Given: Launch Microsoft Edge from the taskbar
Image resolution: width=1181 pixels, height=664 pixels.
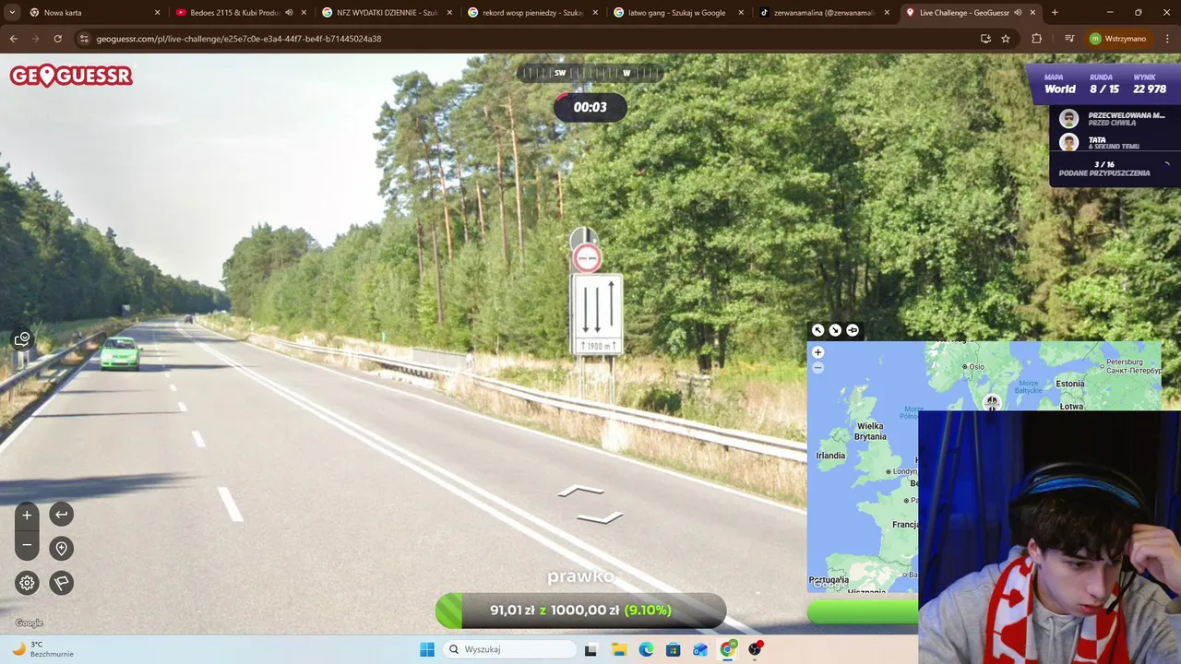Looking at the screenshot, I should (647, 649).
